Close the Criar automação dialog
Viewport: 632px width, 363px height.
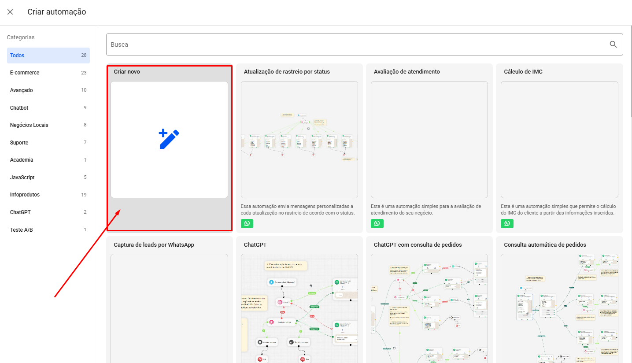(x=10, y=12)
